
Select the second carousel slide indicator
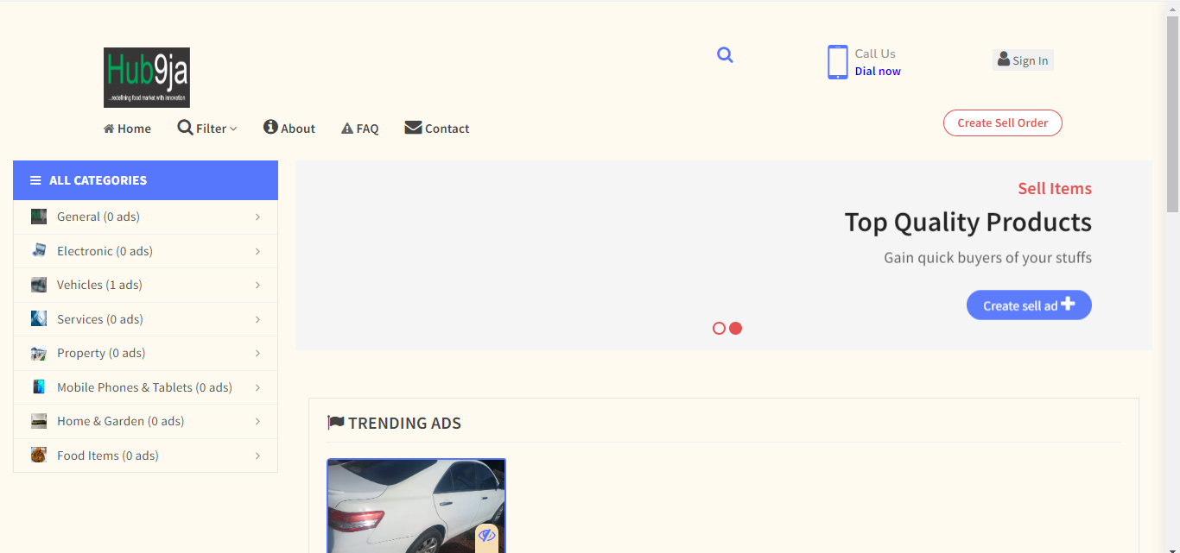[x=736, y=329]
